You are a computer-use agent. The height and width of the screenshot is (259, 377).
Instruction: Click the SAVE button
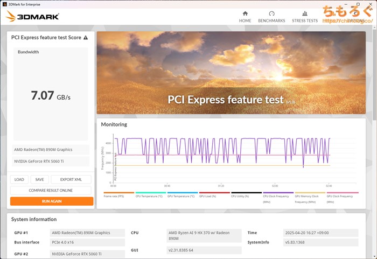40,179
